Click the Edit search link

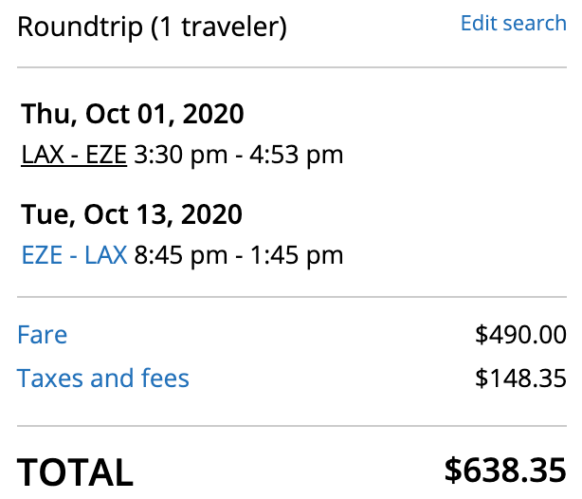pos(513,24)
